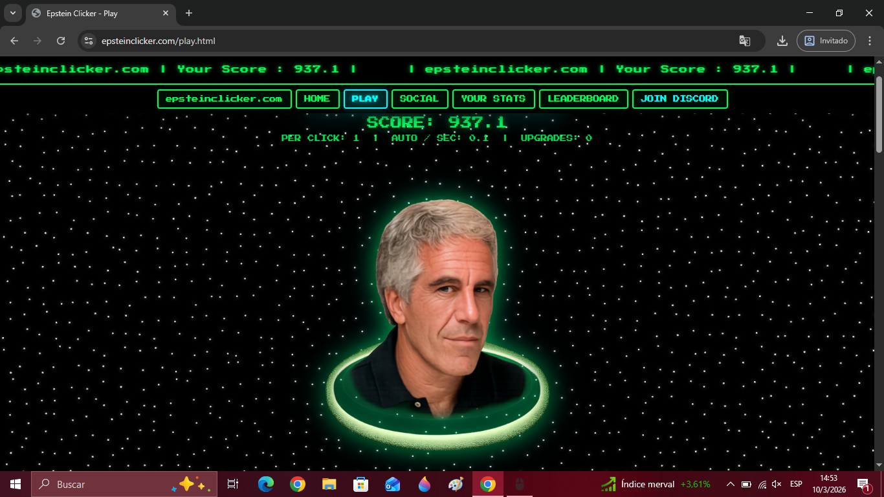The image size is (884, 497).
Task: Open File Explorer from the taskbar
Action: coord(329,484)
